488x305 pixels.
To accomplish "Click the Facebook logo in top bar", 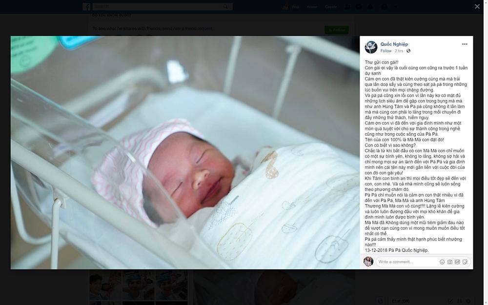I will click(x=86, y=6).
